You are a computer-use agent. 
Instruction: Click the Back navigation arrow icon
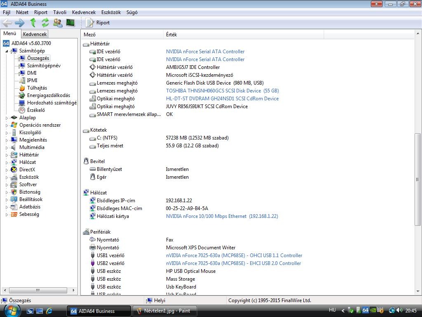click(x=7, y=23)
